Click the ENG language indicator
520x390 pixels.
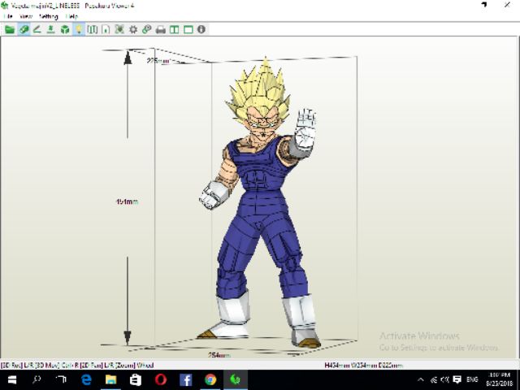point(472,379)
